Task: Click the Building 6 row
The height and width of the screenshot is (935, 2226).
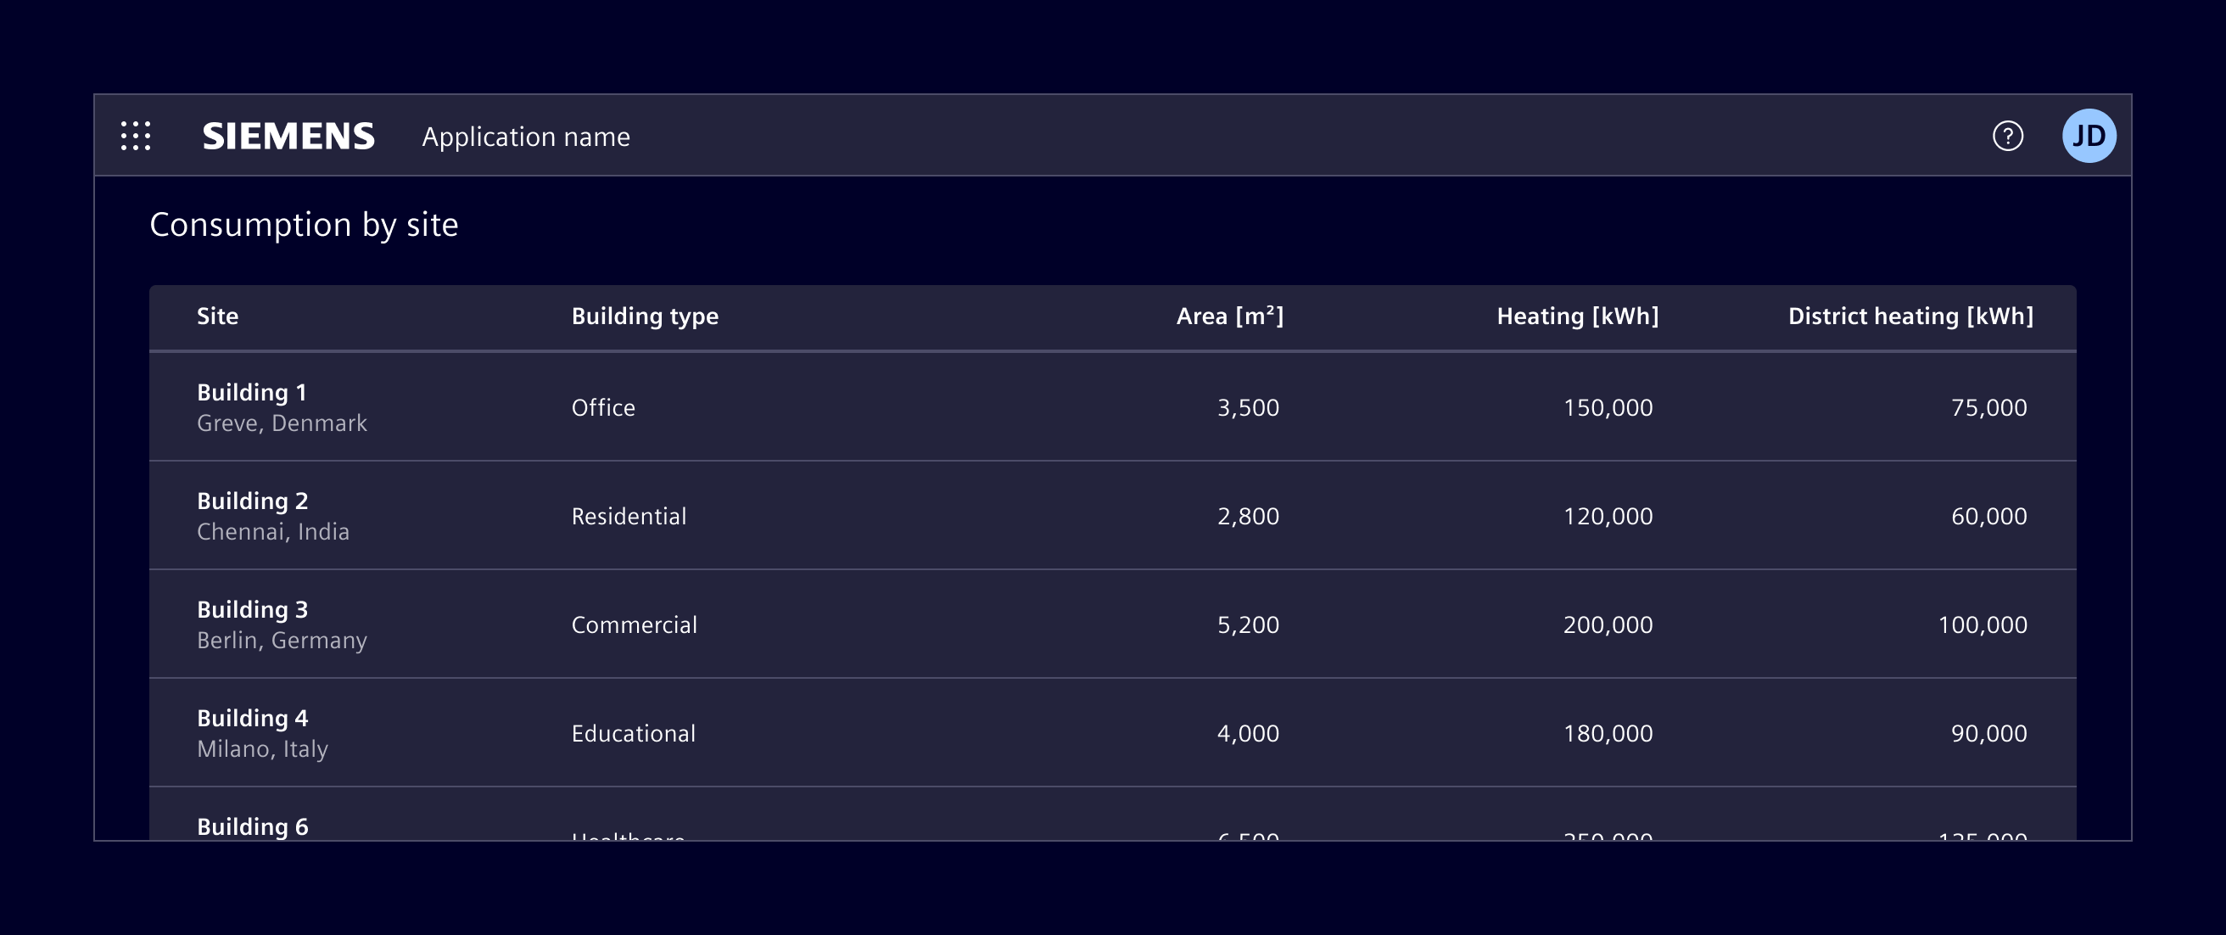Action: click(252, 826)
